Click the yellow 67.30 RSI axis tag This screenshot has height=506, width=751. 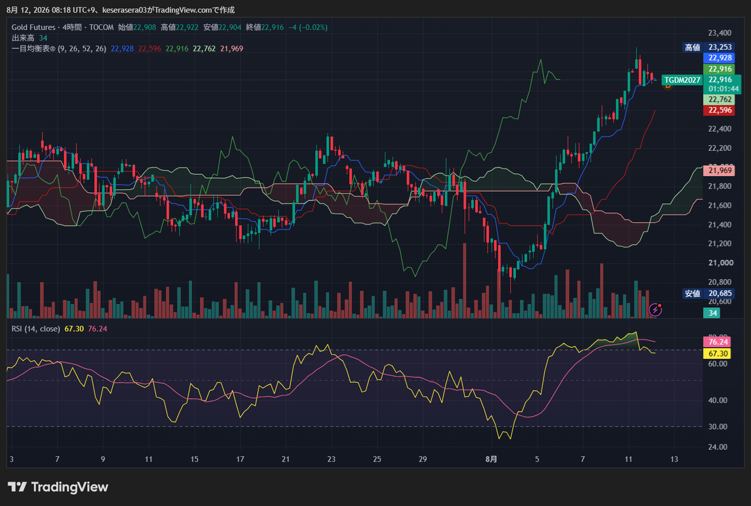point(716,354)
